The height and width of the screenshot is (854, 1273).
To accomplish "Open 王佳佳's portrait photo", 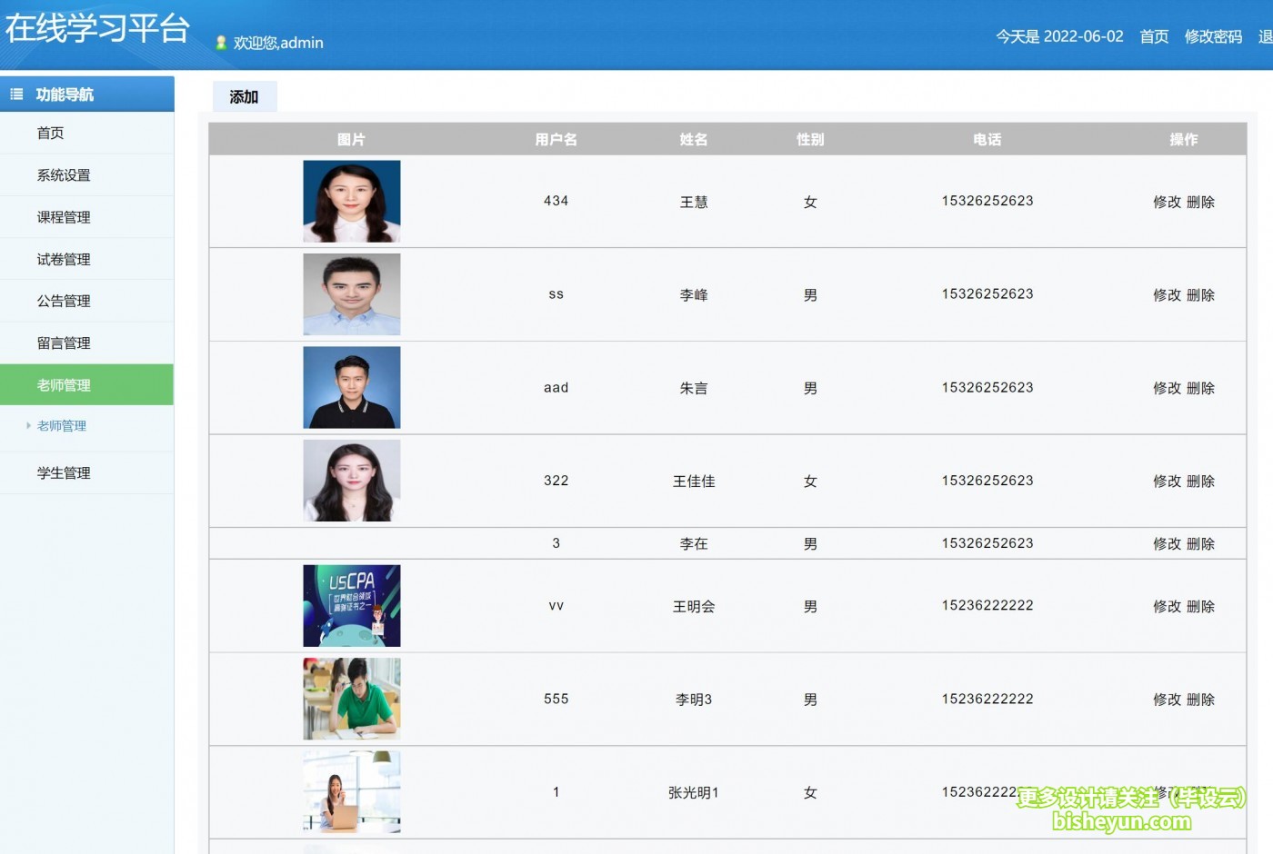I will (x=352, y=481).
